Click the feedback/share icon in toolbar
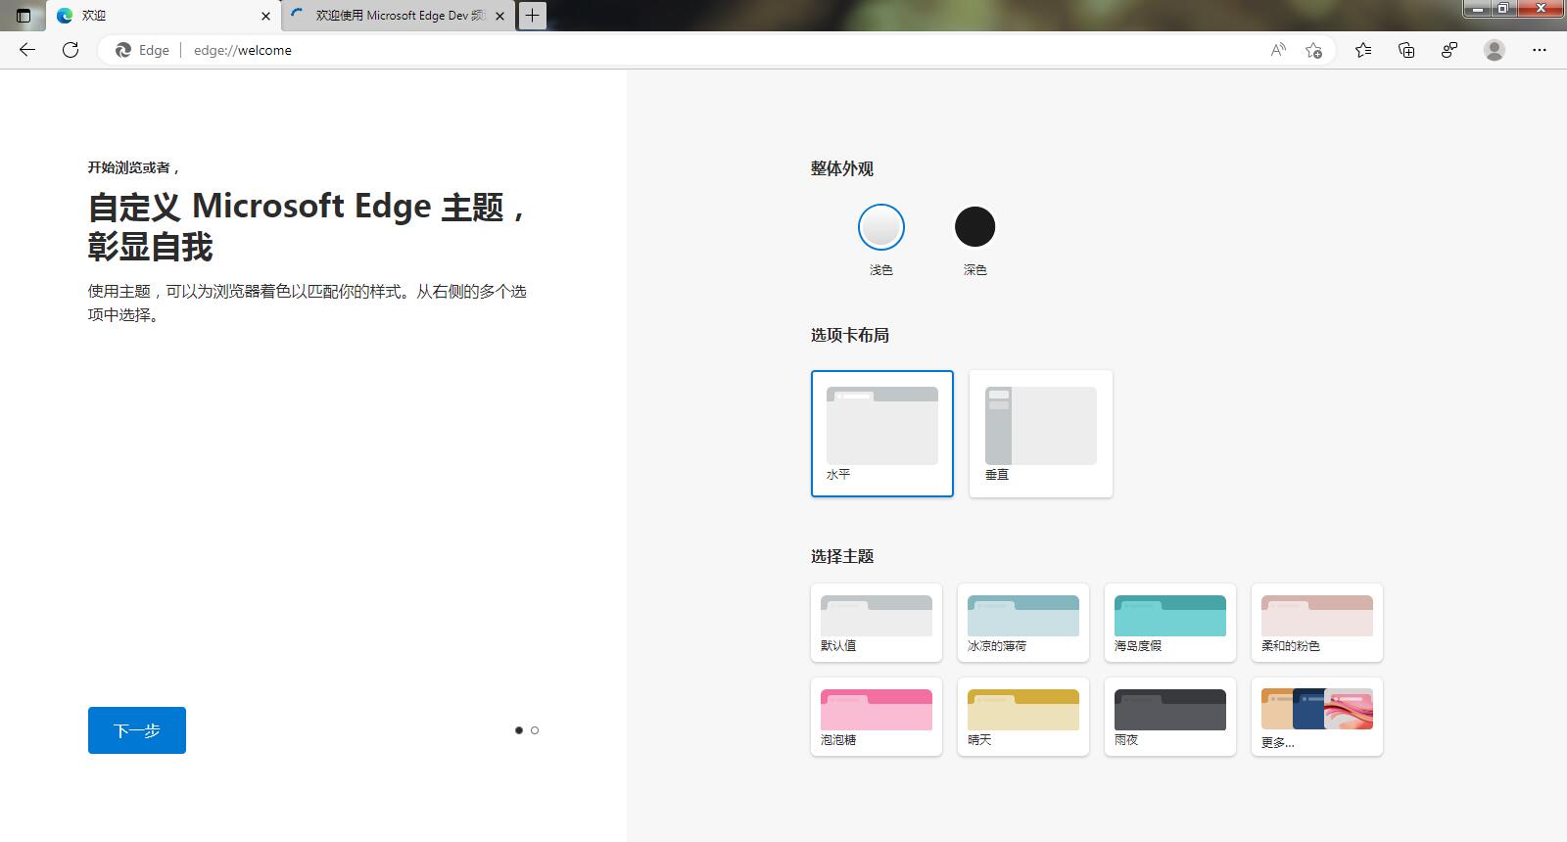The width and height of the screenshot is (1567, 842). tap(1449, 50)
